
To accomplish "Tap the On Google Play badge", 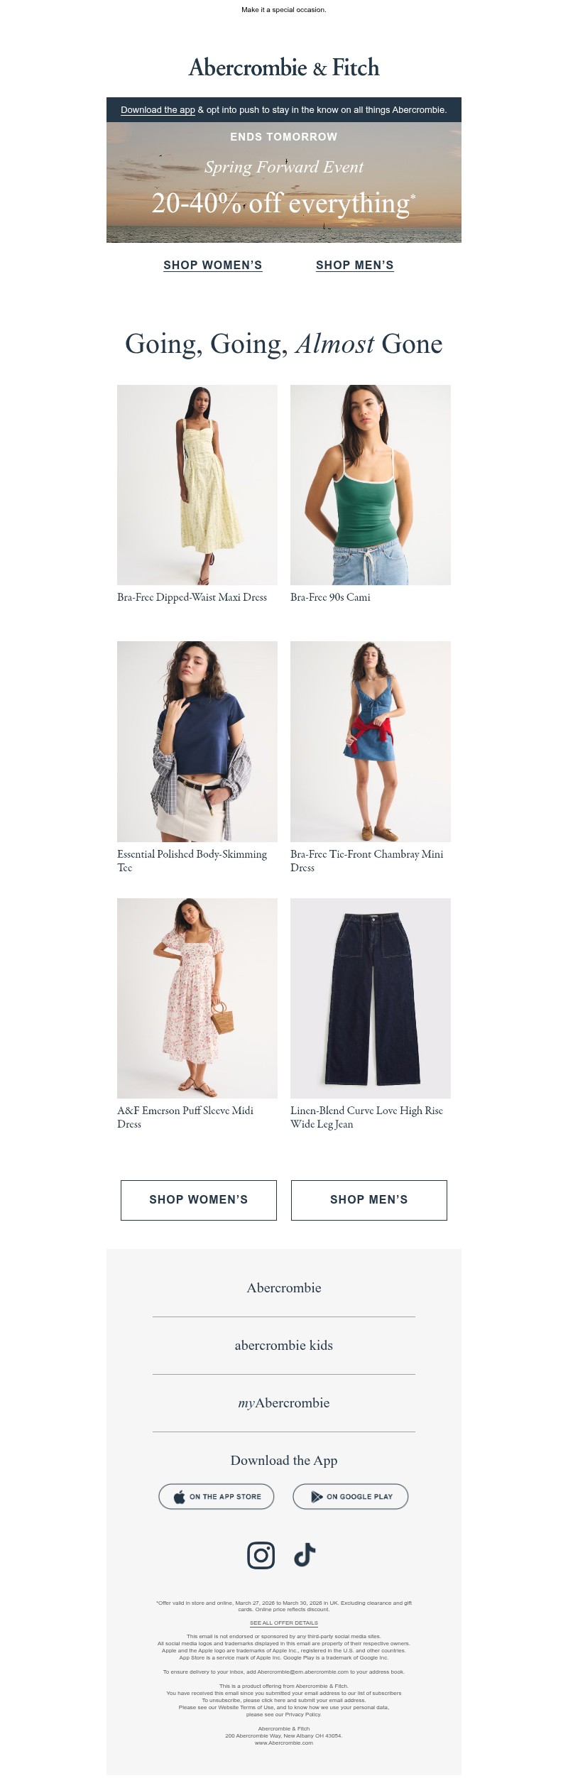I will (x=351, y=1496).
